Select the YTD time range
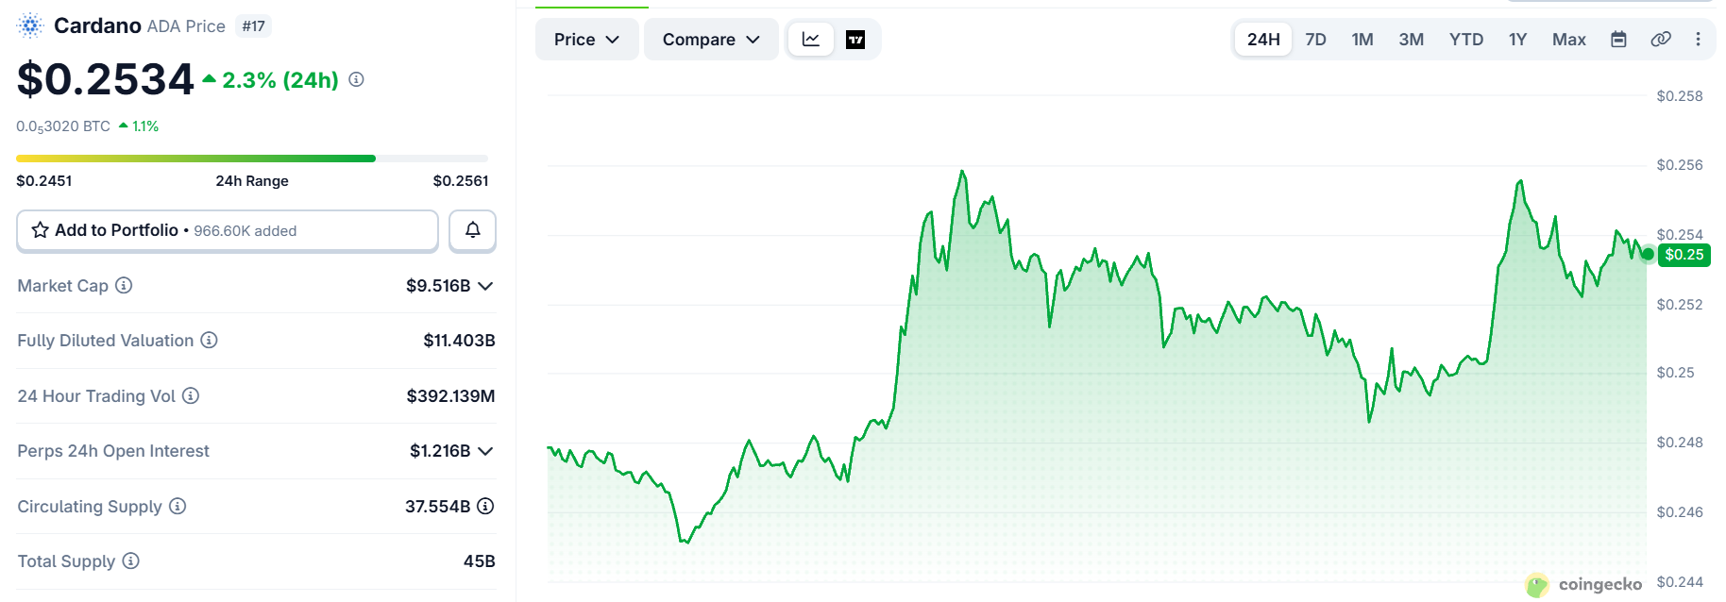 [1465, 39]
